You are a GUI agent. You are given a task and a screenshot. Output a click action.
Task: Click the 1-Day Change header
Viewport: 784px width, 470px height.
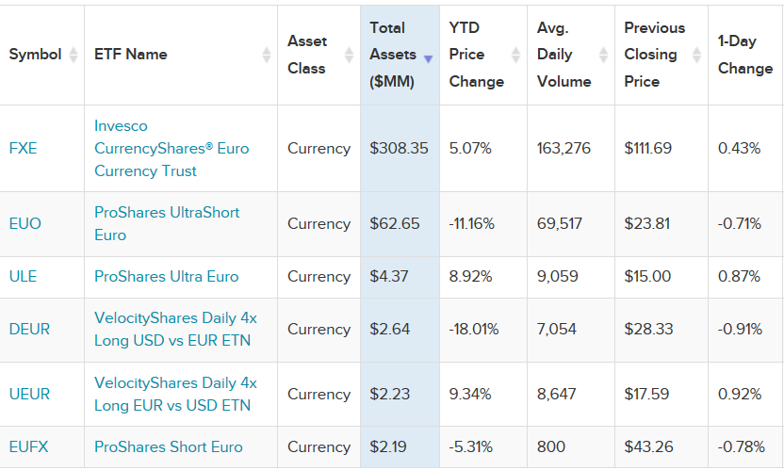coord(745,55)
